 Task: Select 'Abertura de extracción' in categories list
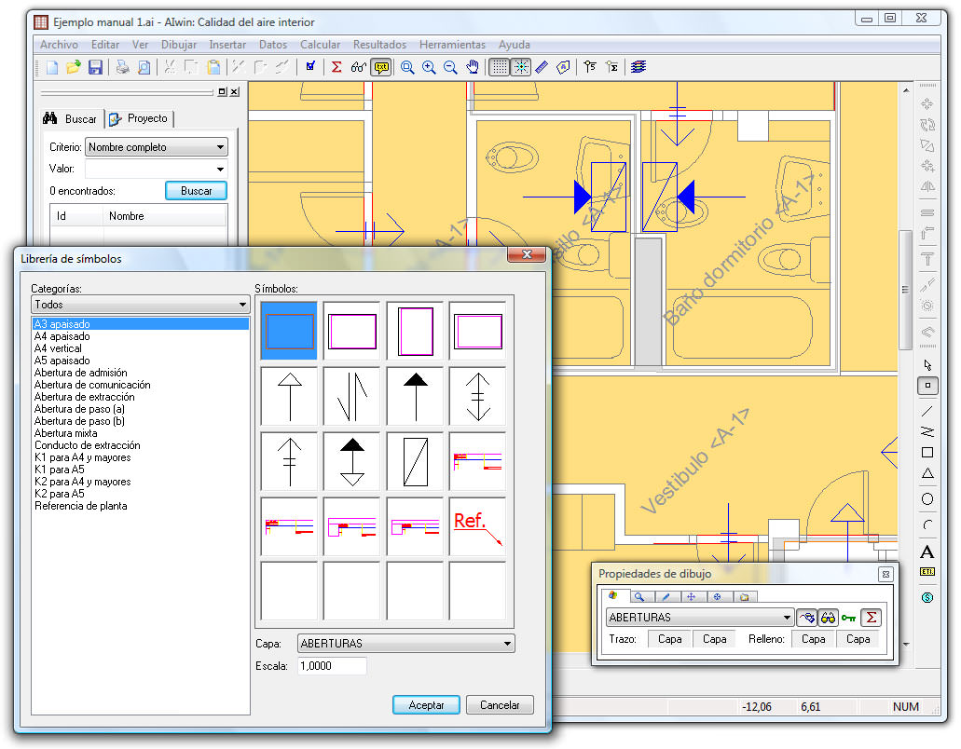(x=85, y=397)
